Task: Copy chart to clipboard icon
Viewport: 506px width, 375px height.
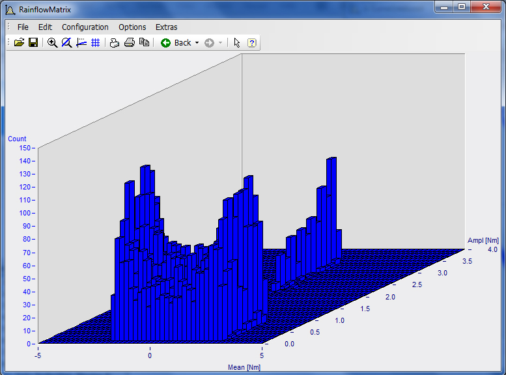Action: (x=144, y=42)
